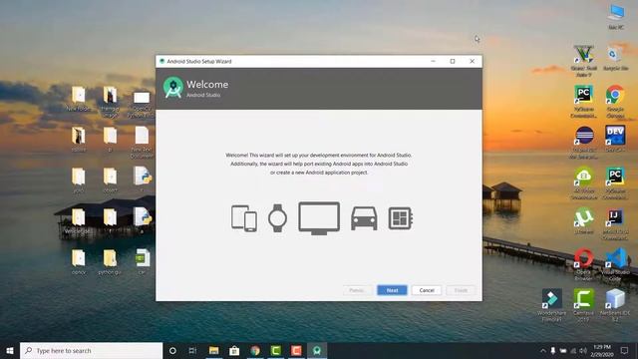The height and width of the screenshot is (359, 638).
Task: Click the orange Camtasia recorder taskbar icon
Action: tap(296, 350)
